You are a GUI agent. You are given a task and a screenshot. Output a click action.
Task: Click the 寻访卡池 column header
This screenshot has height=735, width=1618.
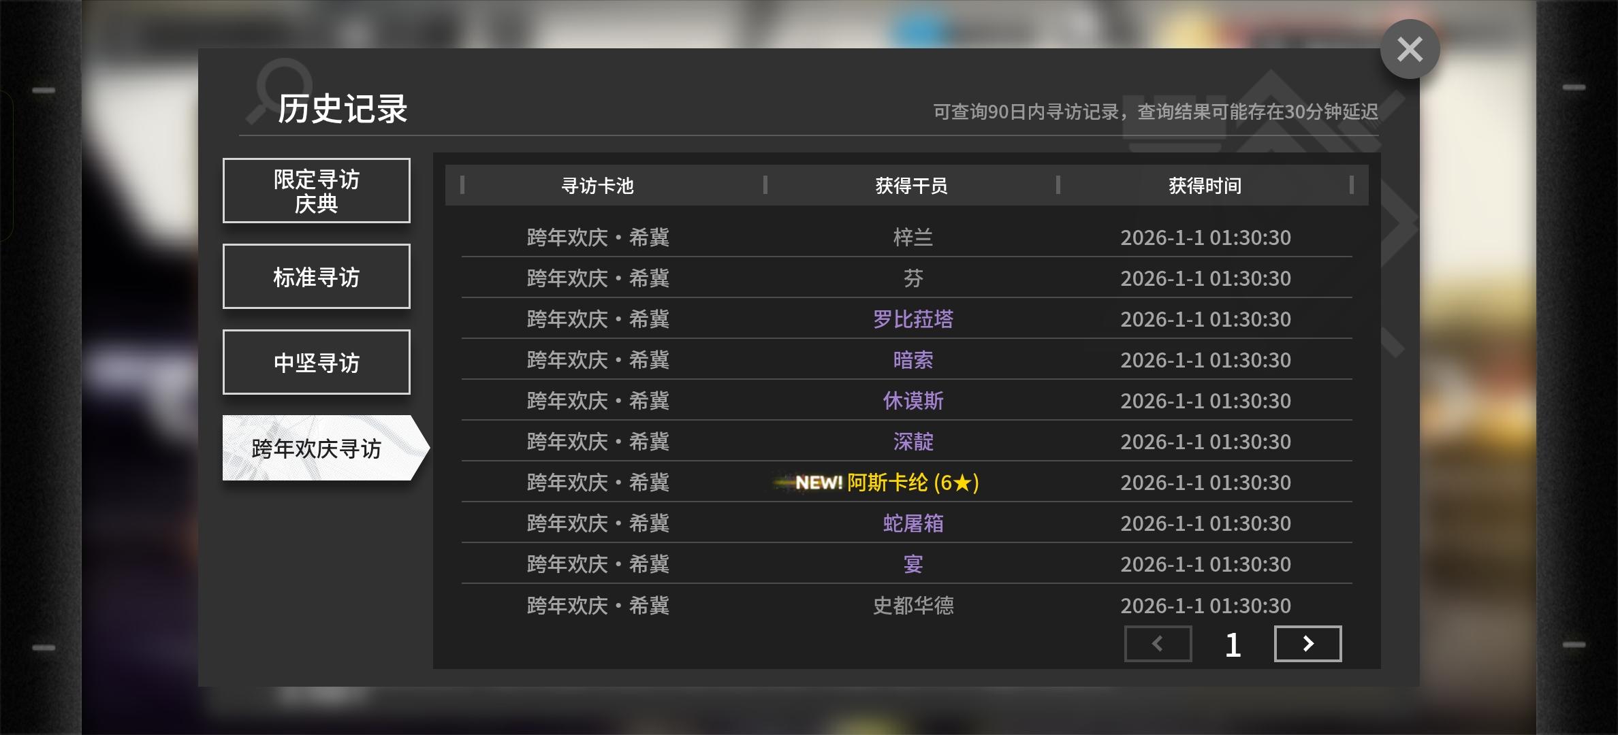[597, 185]
